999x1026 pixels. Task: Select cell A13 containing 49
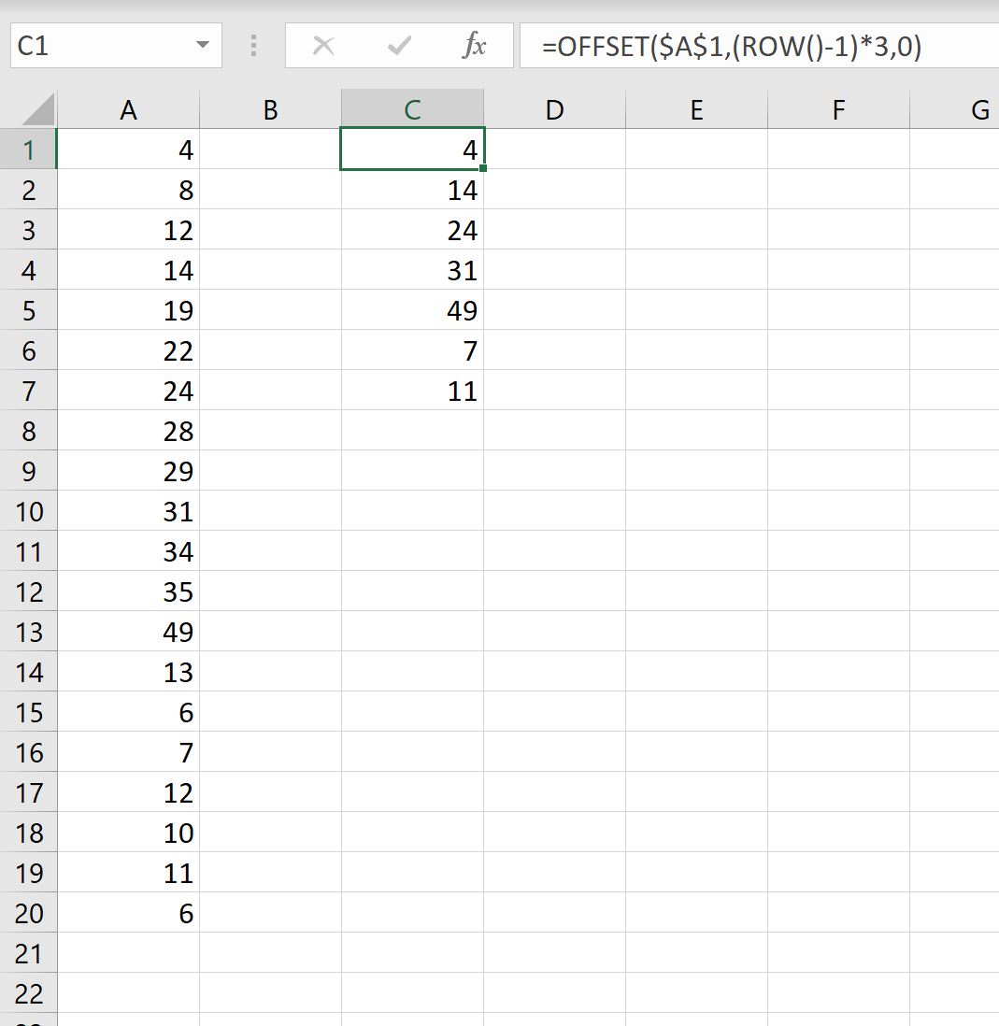pos(128,632)
